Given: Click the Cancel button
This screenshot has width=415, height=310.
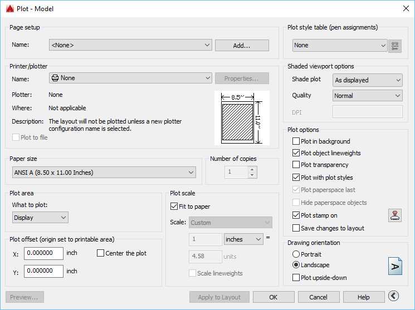Looking at the screenshot, I should [319, 297].
